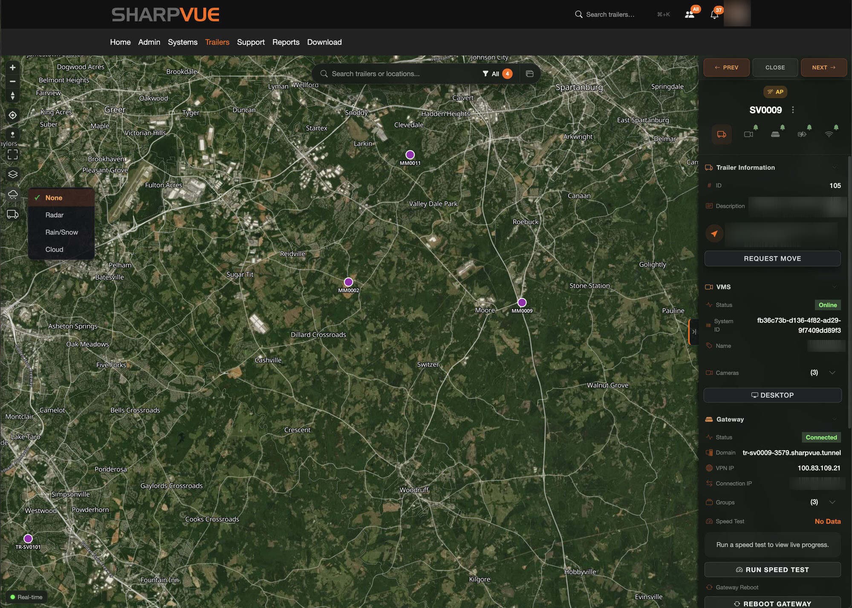Click trailer list icon on map toolbar
The width and height of the screenshot is (852, 608).
click(13, 214)
